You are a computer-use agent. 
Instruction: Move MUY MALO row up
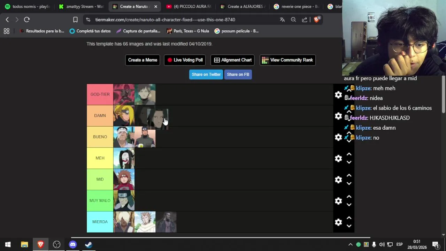349,197
